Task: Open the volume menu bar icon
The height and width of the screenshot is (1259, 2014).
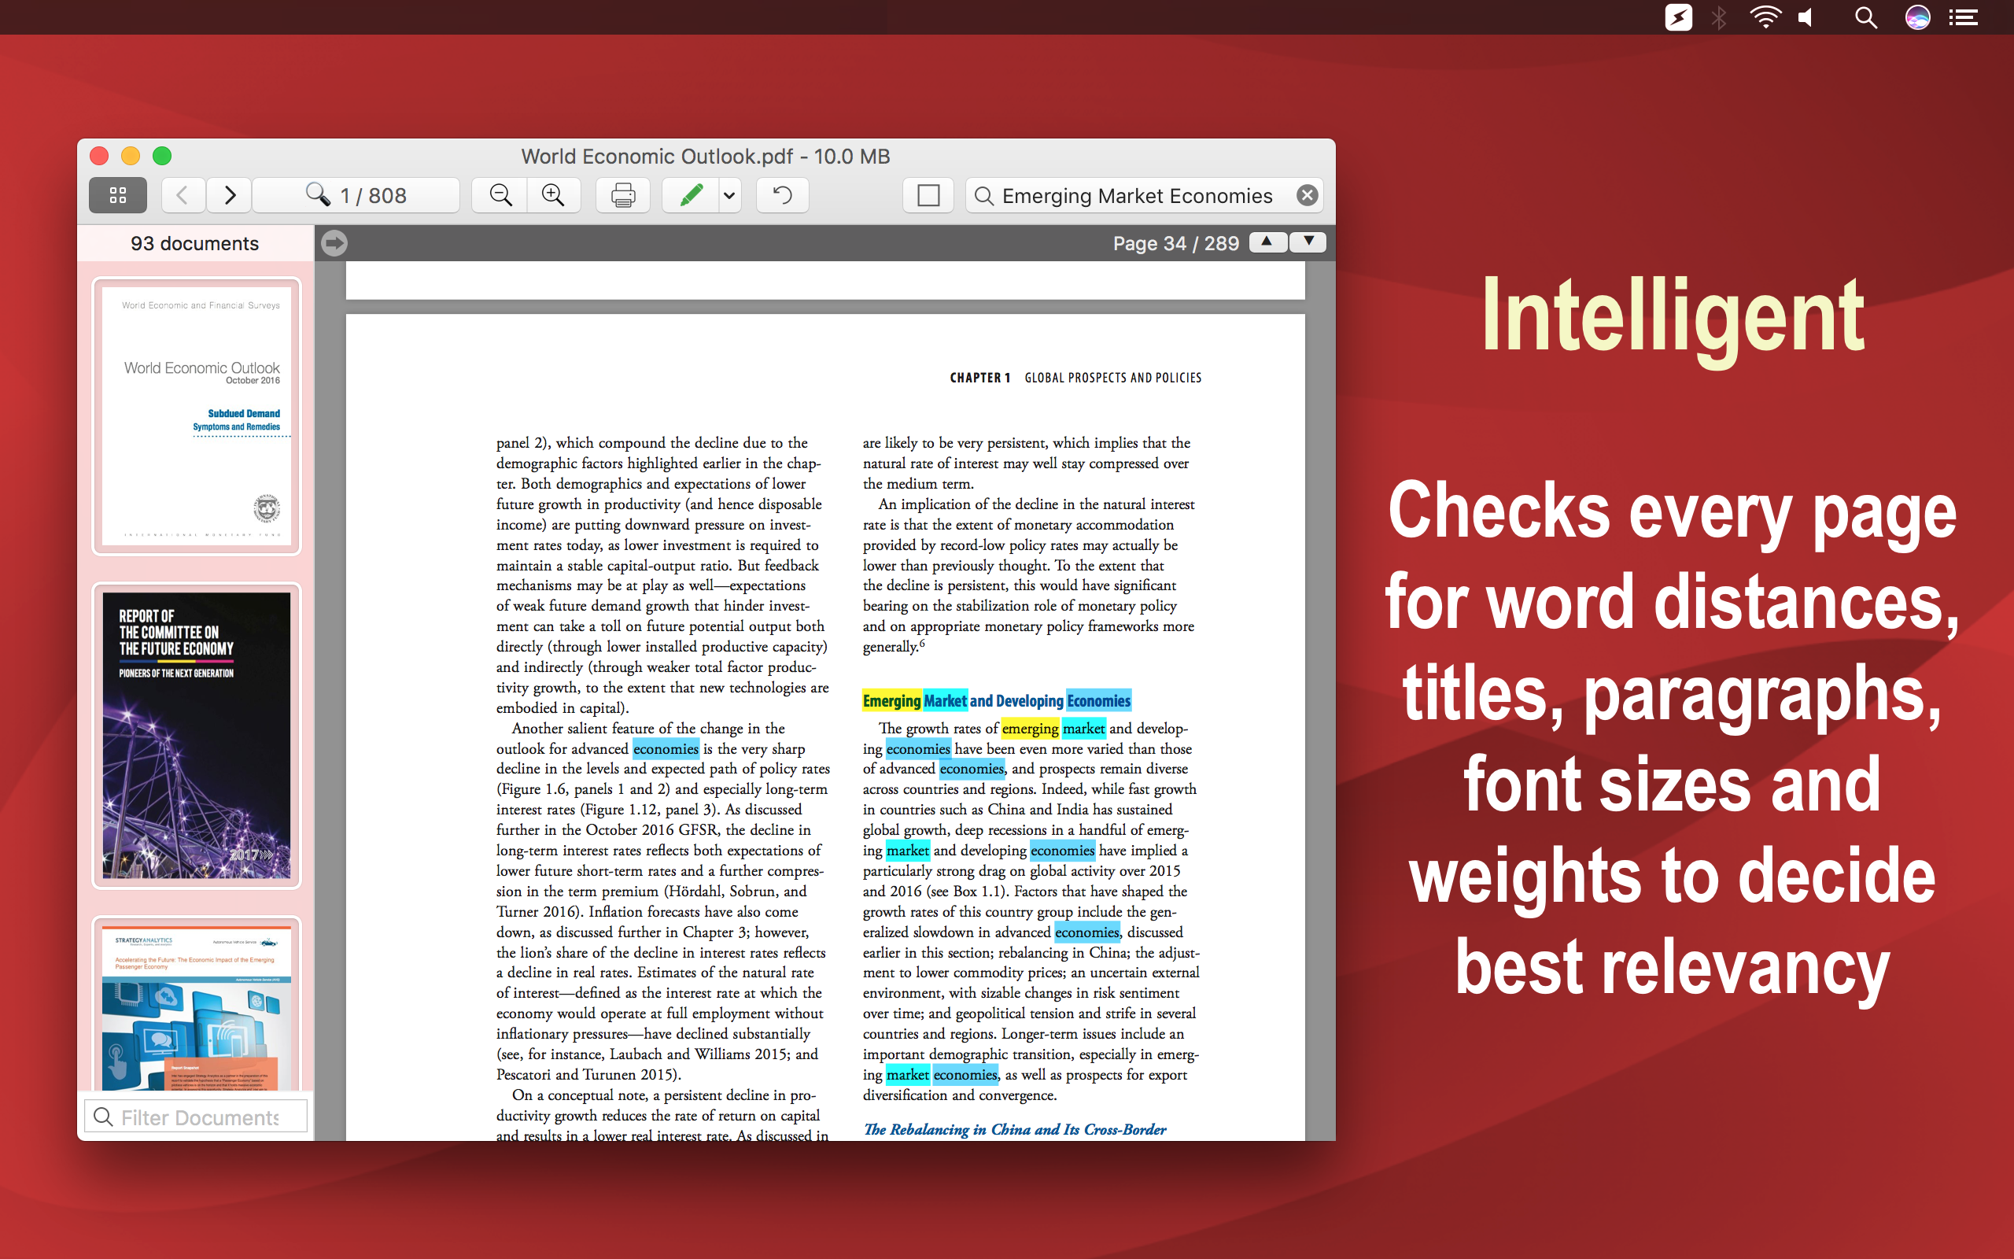Action: coord(1805,17)
